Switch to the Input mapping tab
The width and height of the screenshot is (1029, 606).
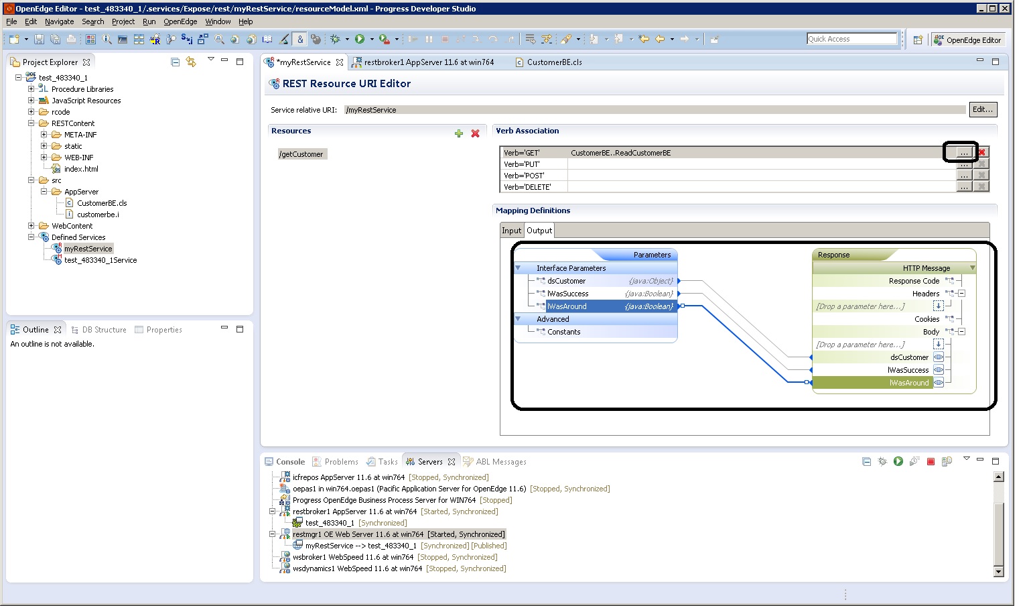(x=511, y=231)
